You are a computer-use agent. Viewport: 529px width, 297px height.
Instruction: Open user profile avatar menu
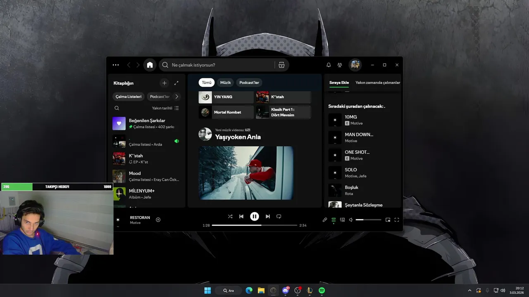(x=355, y=65)
